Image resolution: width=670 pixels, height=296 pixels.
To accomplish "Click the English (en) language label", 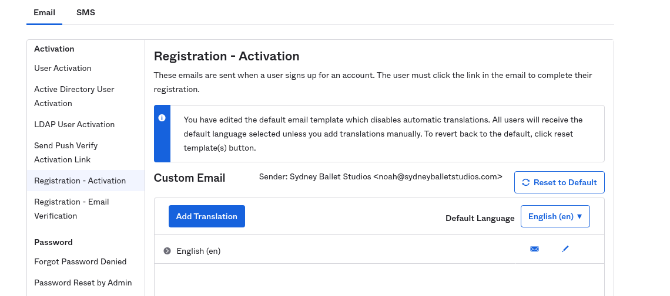I will point(199,251).
